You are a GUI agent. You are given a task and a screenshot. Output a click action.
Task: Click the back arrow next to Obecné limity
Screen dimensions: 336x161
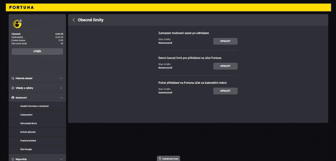pyautogui.click(x=74, y=20)
